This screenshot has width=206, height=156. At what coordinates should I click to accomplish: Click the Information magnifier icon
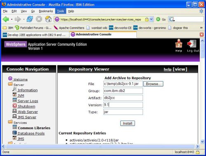14,89
